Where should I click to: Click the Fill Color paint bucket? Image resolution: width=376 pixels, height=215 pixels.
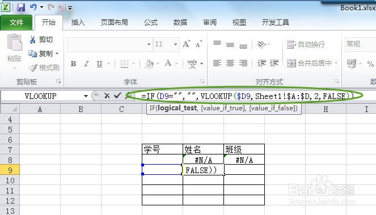click(149, 63)
